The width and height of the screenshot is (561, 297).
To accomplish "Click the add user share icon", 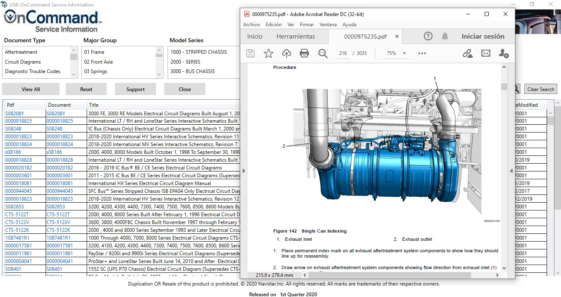I will point(504,53).
